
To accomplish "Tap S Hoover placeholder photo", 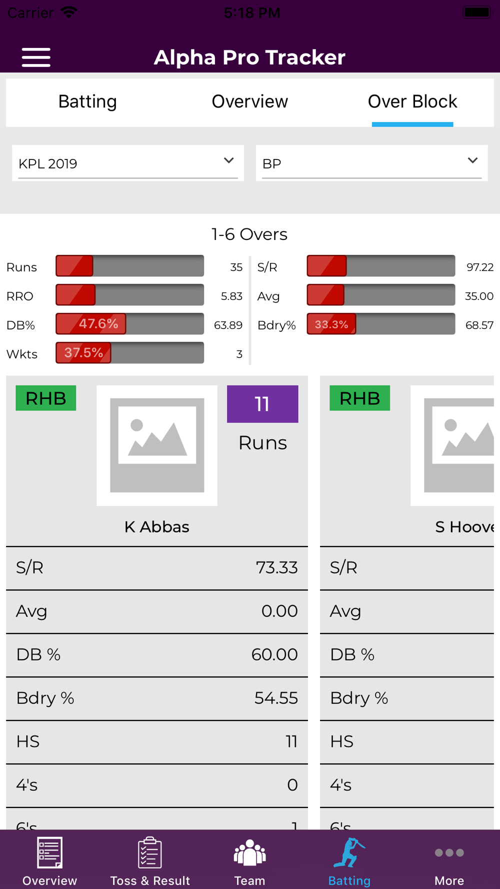I will [x=452, y=445].
